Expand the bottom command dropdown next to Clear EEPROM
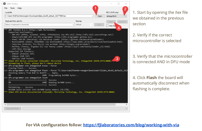Viewport: 202px width, 131px height. coord(75,109)
